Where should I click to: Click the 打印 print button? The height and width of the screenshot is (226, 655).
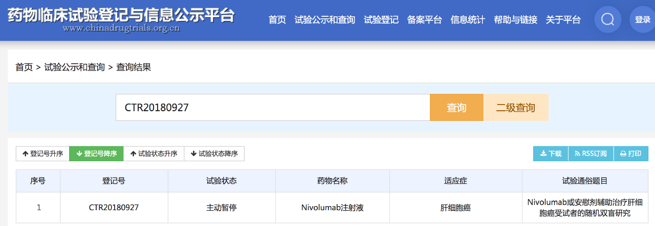coord(631,154)
